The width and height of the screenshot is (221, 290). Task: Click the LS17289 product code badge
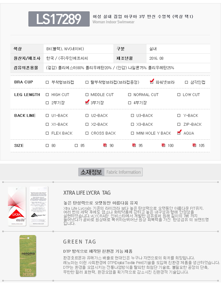click(59, 19)
